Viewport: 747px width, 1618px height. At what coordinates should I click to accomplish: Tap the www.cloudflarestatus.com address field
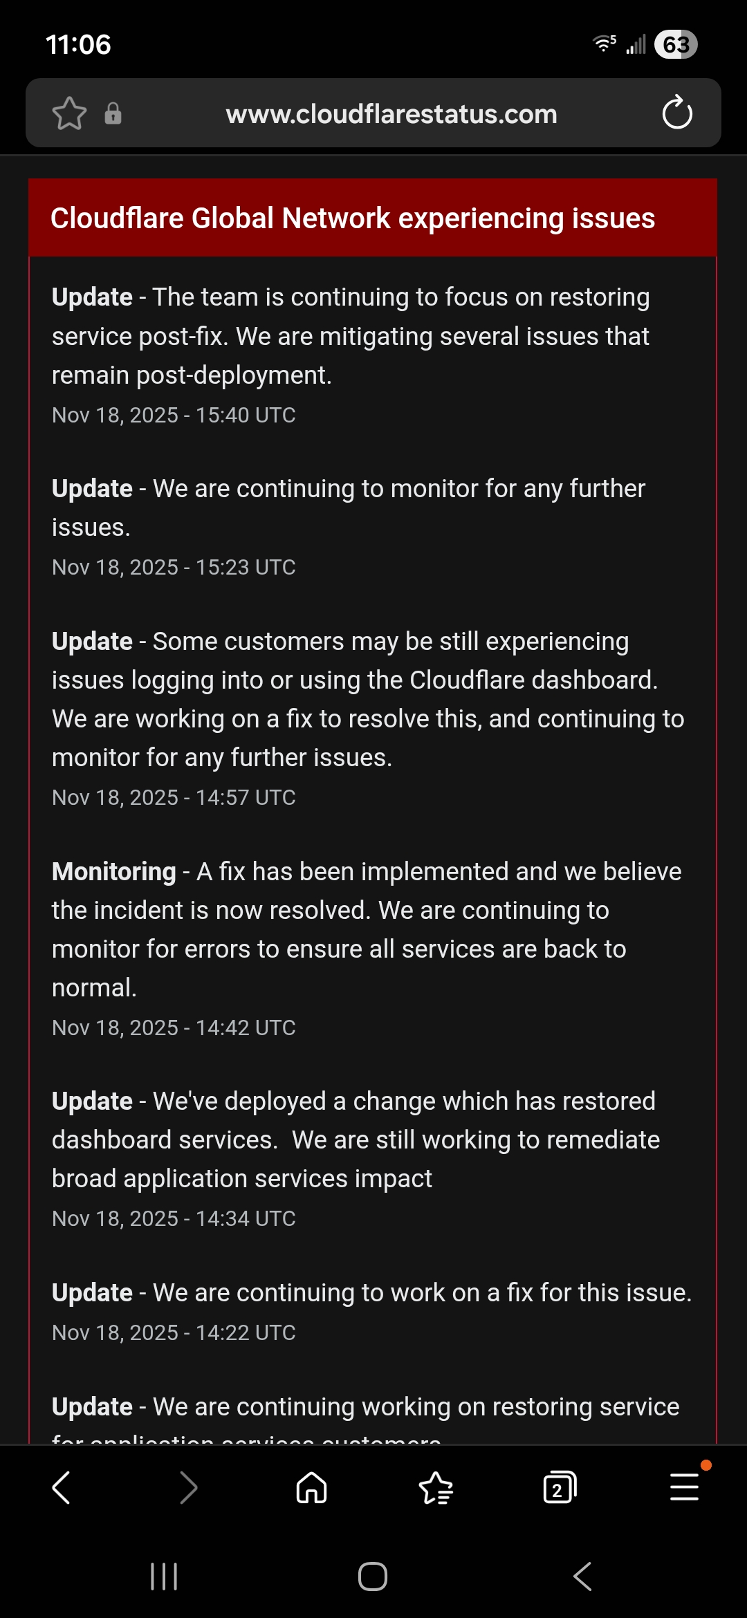pyautogui.click(x=391, y=114)
